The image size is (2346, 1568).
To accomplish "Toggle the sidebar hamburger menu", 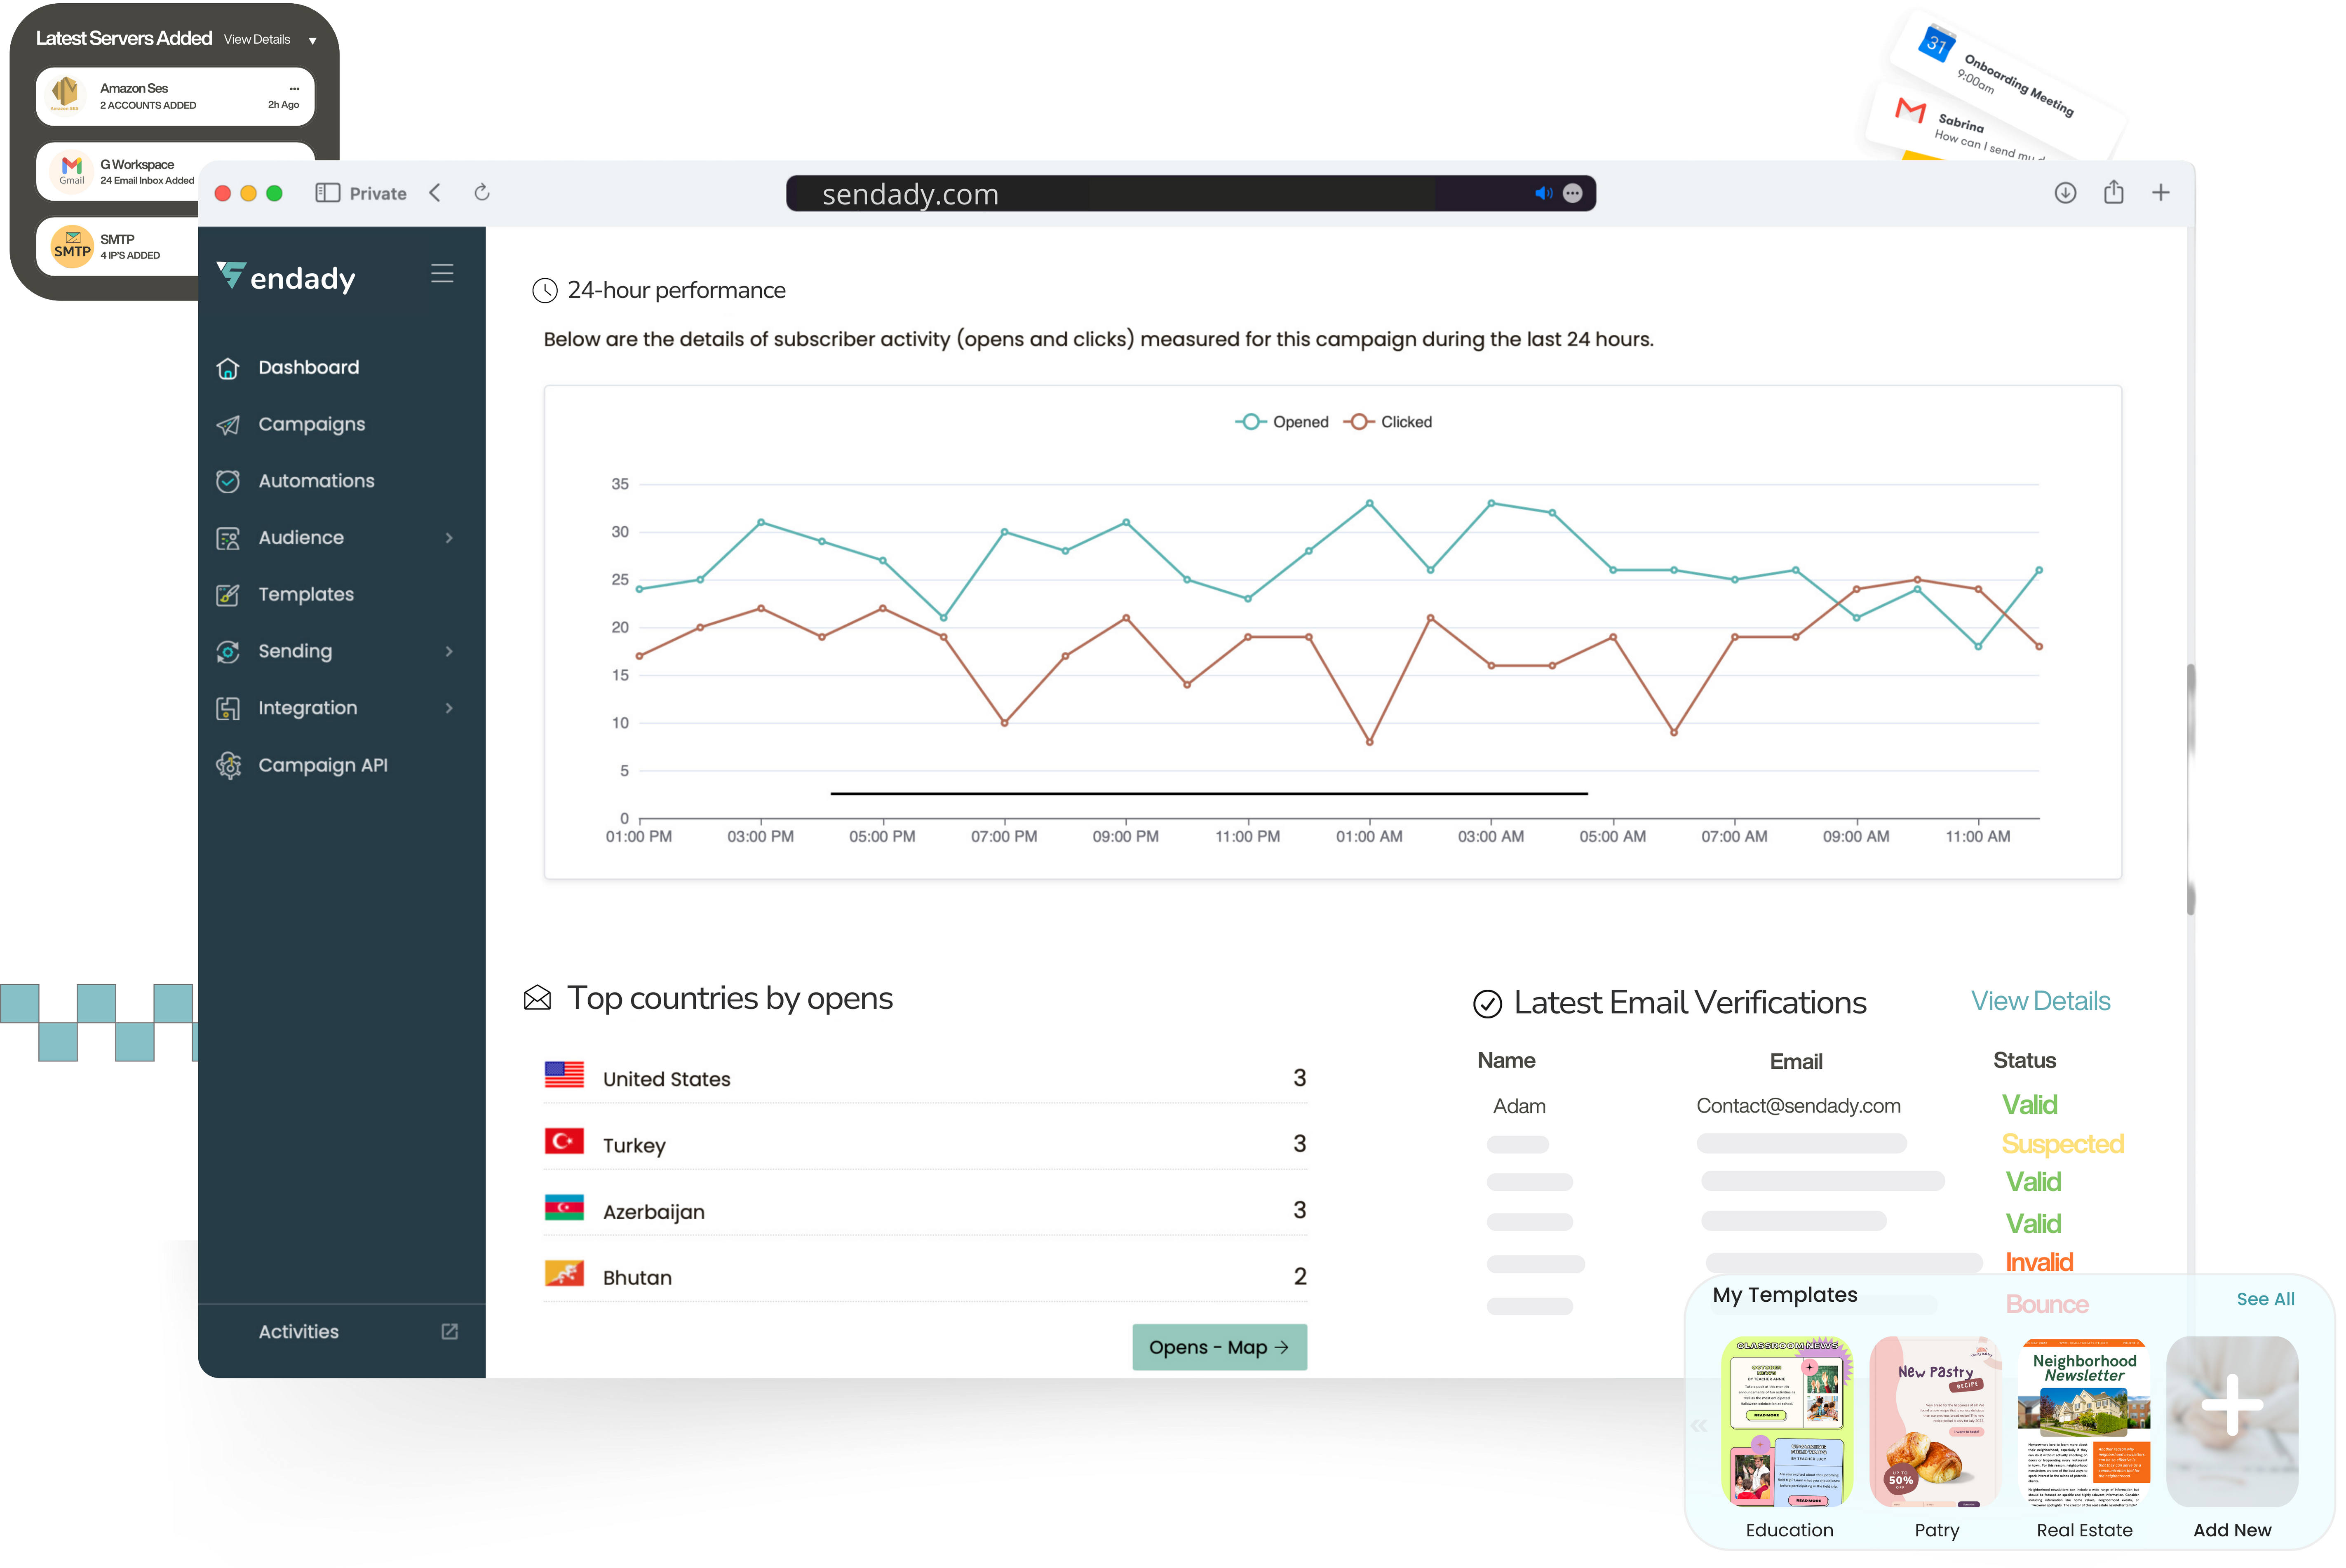I will click(x=442, y=273).
